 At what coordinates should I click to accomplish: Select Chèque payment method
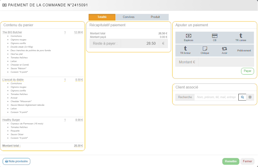(x=205, y=50)
